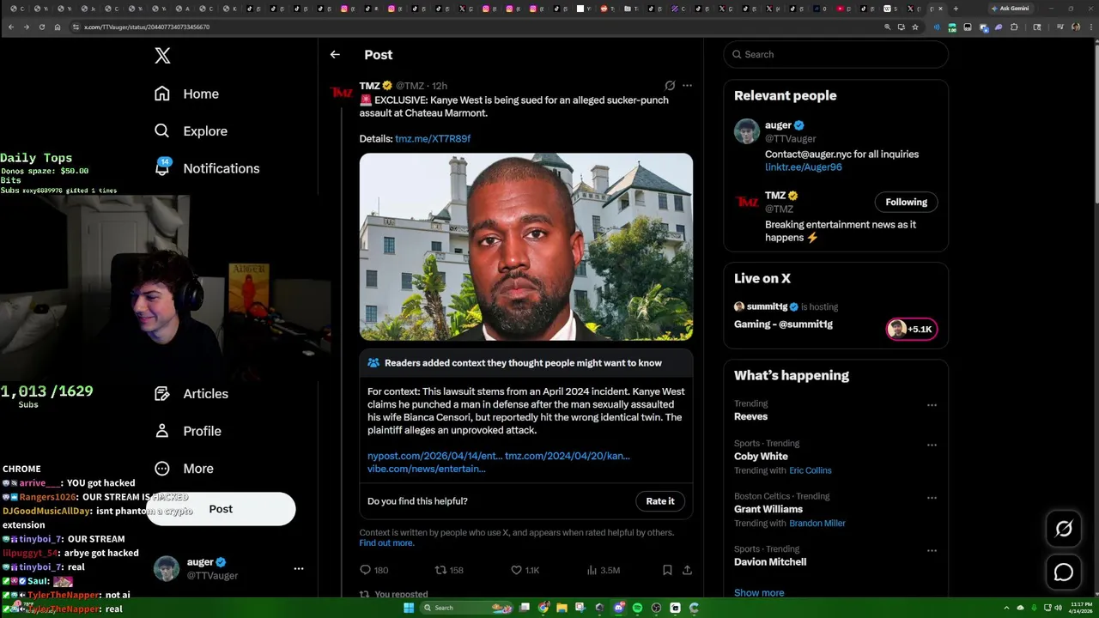
Task: Open the three-dot menu on the TMZ post
Action: (x=687, y=86)
